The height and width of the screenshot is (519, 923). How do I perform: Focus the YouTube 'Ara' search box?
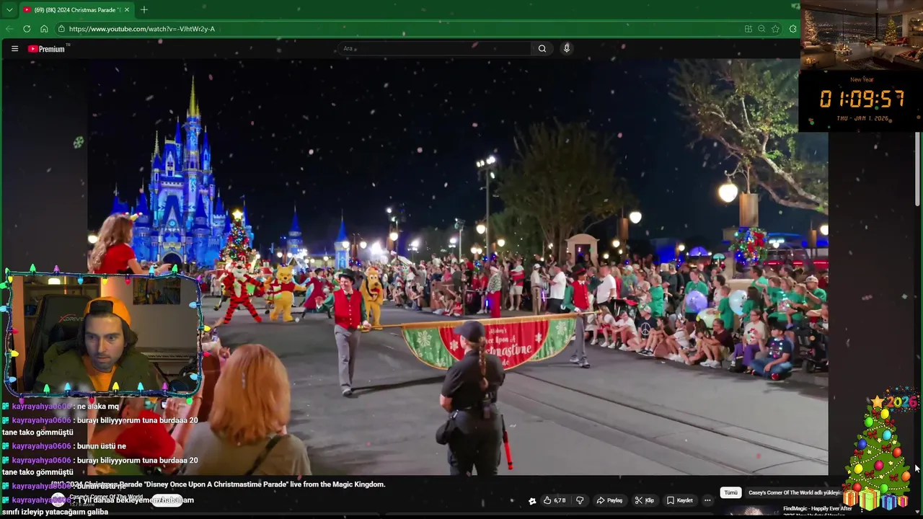[x=435, y=48]
